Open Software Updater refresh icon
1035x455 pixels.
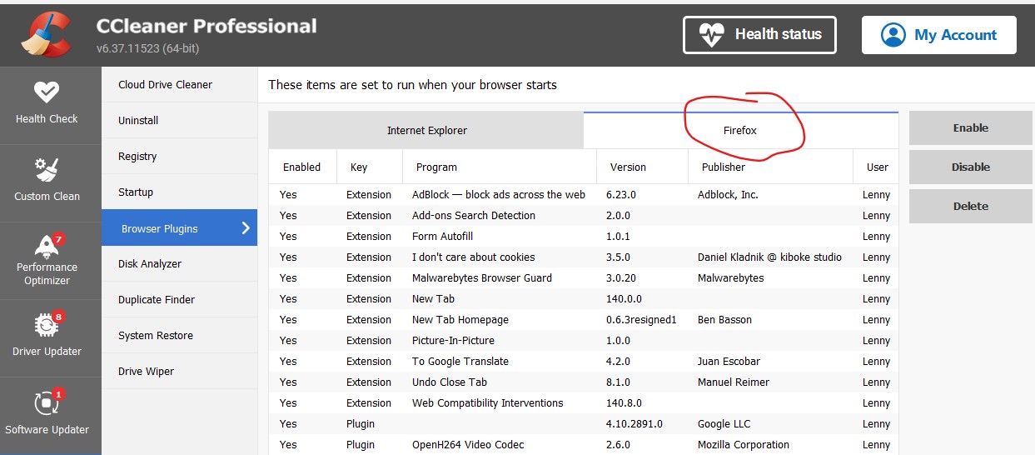(47, 403)
